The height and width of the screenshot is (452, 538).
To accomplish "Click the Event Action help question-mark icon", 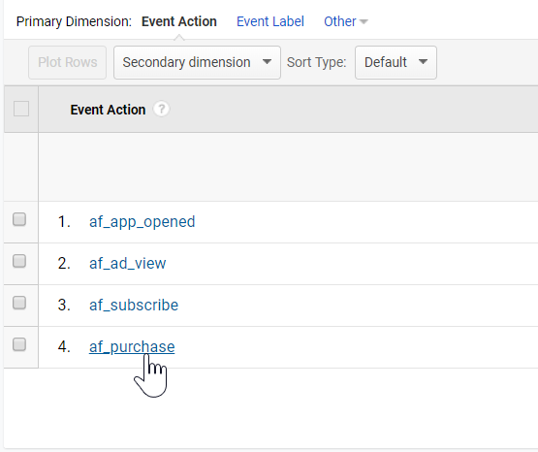I will [161, 110].
